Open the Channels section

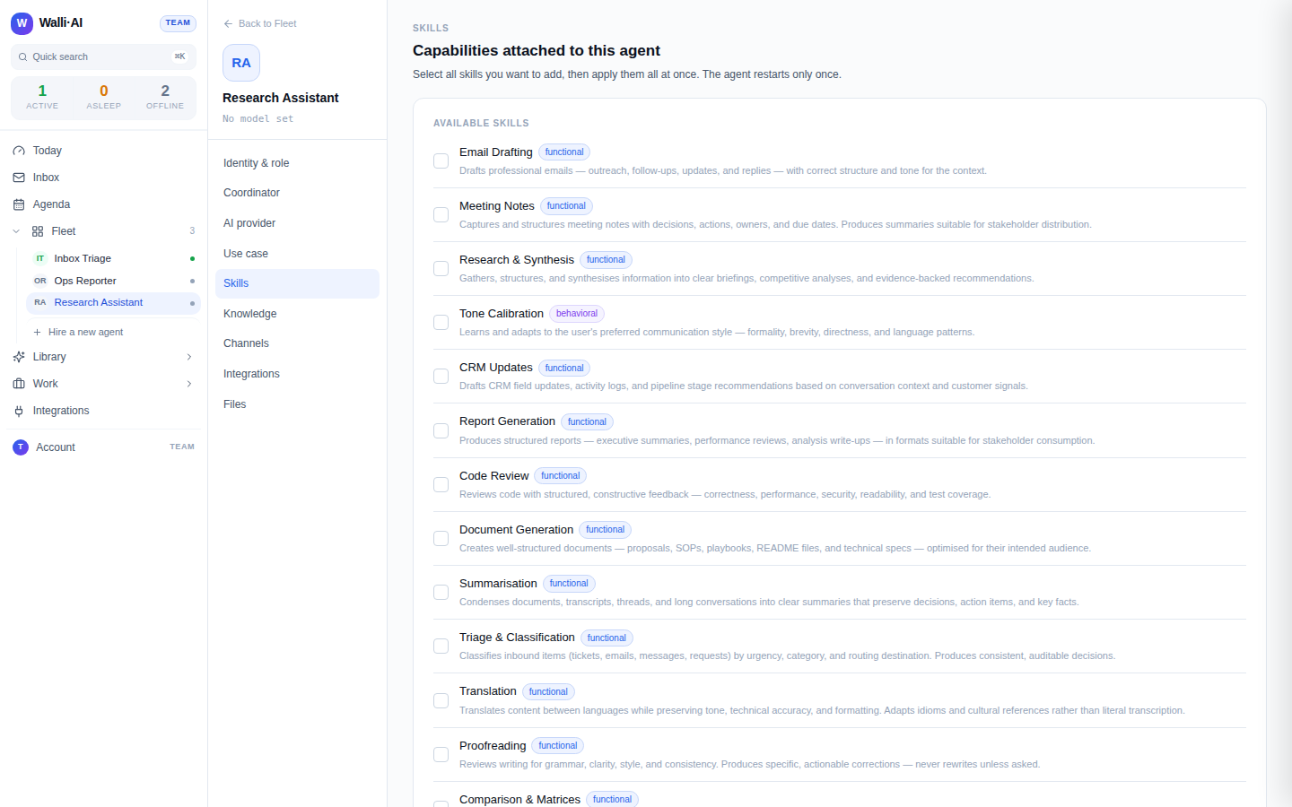point(297,343)
